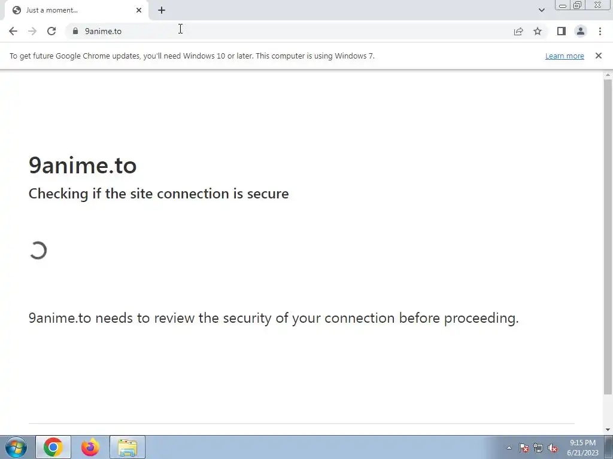Share this page icon in address bar

(518, 31)
